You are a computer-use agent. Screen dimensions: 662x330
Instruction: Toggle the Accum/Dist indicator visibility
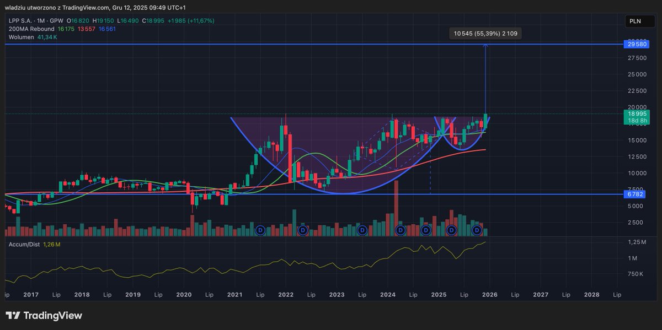tap(24, 244)
